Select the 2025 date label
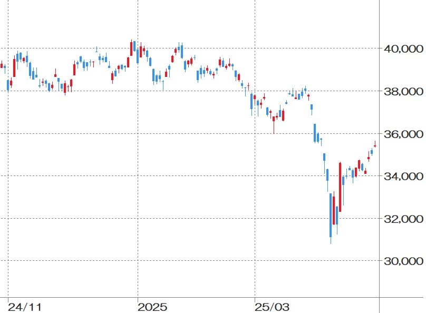Viewport: 426px width, 313px height. 151,306
